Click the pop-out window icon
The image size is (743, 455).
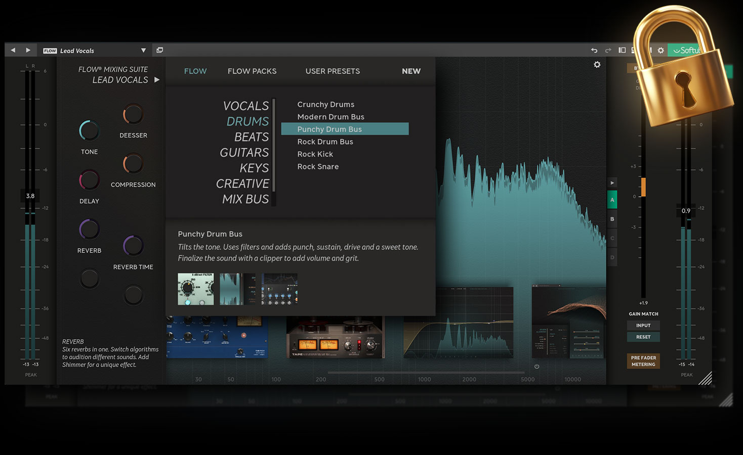(159, 50)
